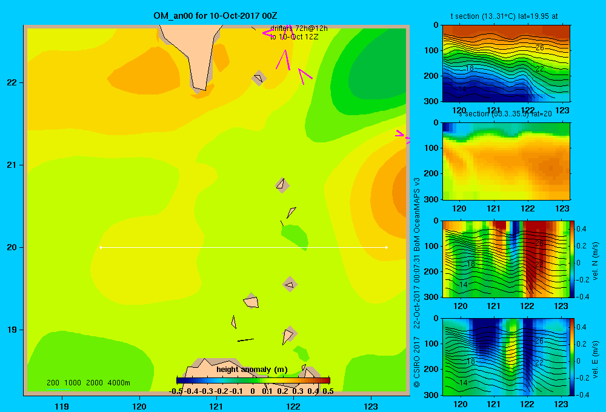
Task: Click the 'height anomaly (m)' legend title
Action: (252, 370)
